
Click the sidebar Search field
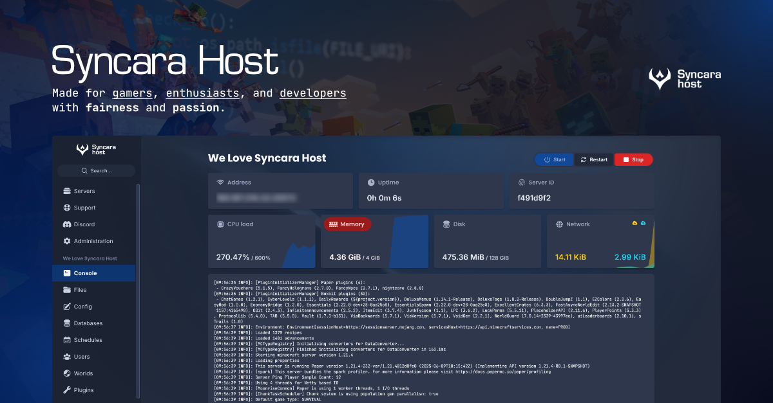[97, 171]
